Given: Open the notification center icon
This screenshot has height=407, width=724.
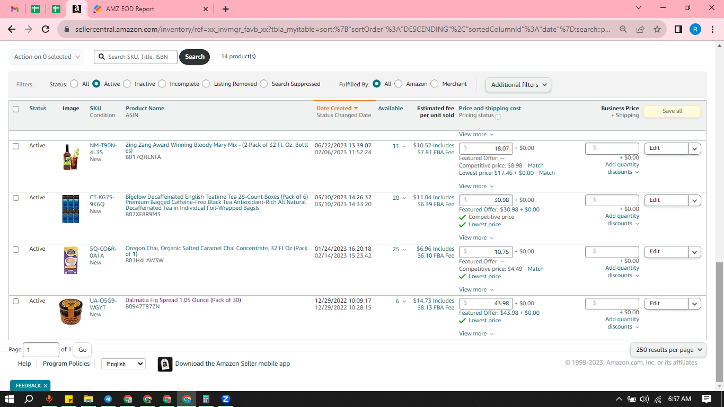Looking at the screenshot, I should (x=707, y=399).
